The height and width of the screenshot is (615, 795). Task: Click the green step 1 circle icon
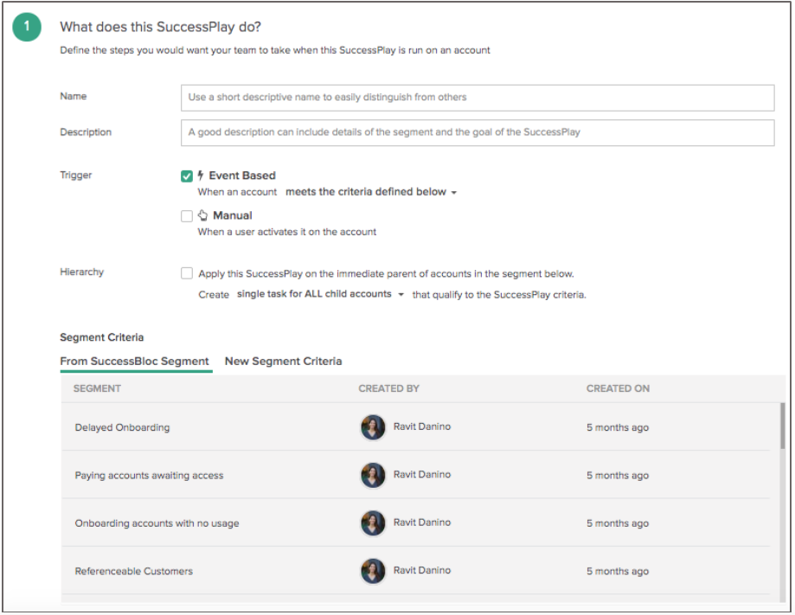pos(27,27)
